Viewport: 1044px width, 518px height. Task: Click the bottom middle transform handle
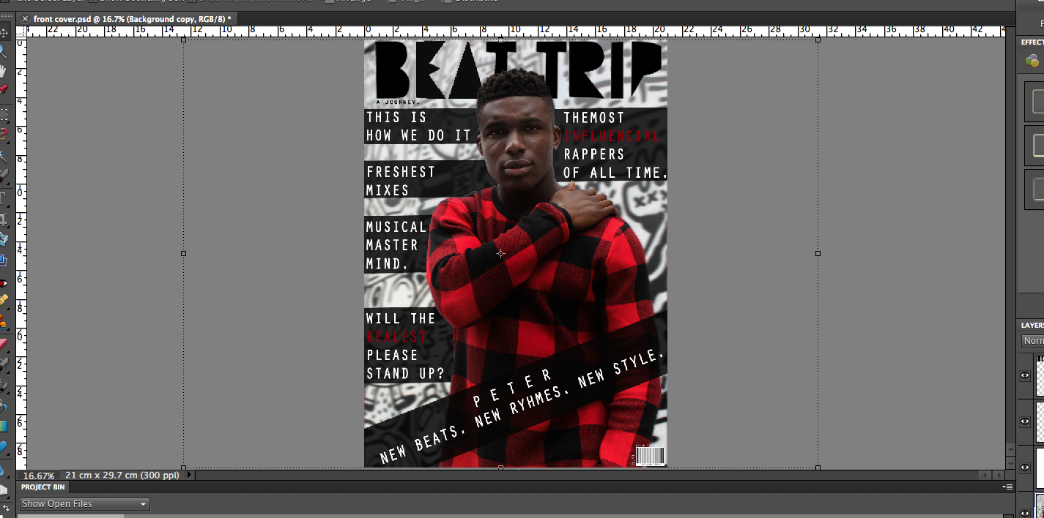click(500, 467)
